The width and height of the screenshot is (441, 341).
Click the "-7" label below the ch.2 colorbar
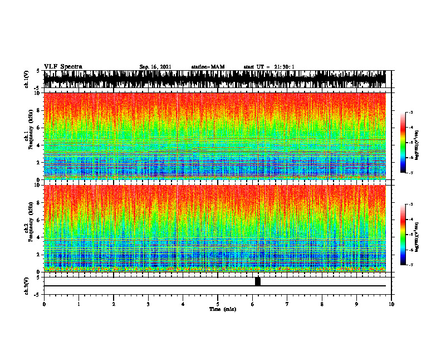pos(410,265)
